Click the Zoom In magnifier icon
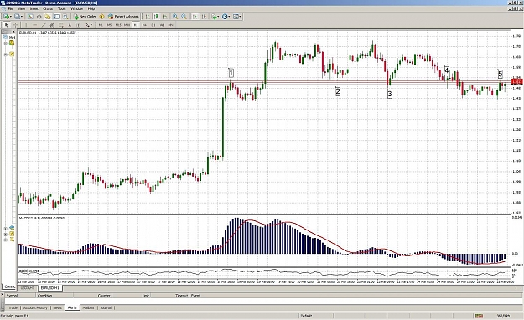Viewport: 524px width, 320px height. pos(175,17)
